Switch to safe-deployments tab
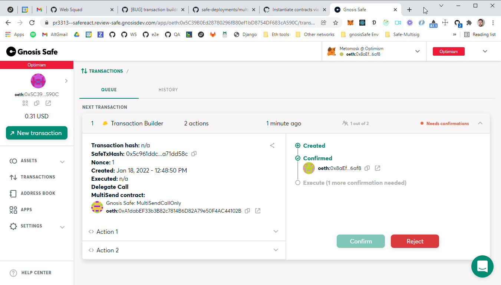This screenshot has width=501, height=285. coord(224,10)
